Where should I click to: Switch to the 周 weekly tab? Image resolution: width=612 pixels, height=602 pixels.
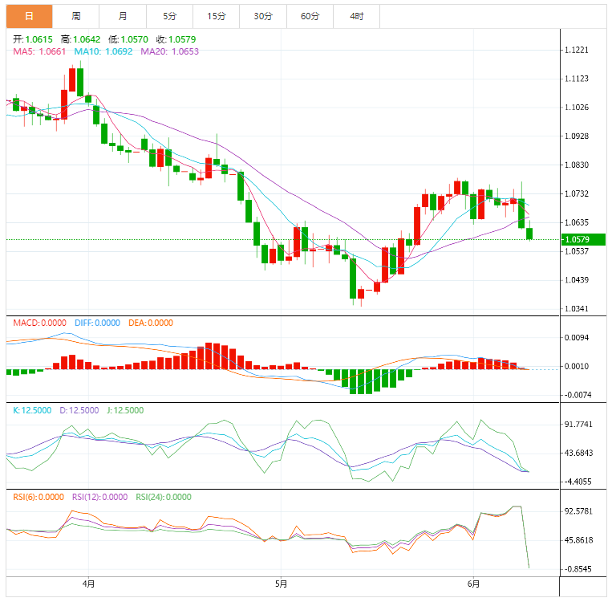point(75,16)
